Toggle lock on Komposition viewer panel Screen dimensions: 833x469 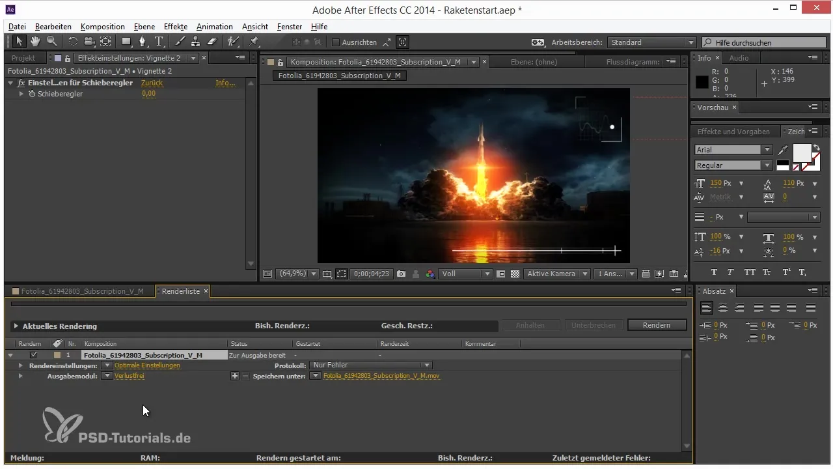coord(280,63)
